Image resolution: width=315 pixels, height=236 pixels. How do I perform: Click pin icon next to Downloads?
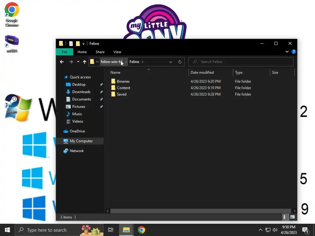click(102, 92)
